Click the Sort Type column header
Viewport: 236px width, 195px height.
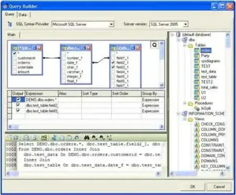(96, 94)
